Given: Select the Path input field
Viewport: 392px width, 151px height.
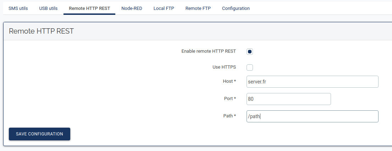Looking at the screenshot, I should coord(312,116).
